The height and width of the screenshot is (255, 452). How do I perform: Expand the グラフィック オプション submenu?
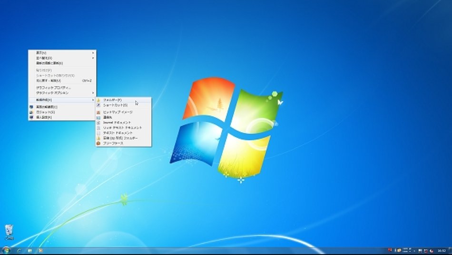pos(62,93)
